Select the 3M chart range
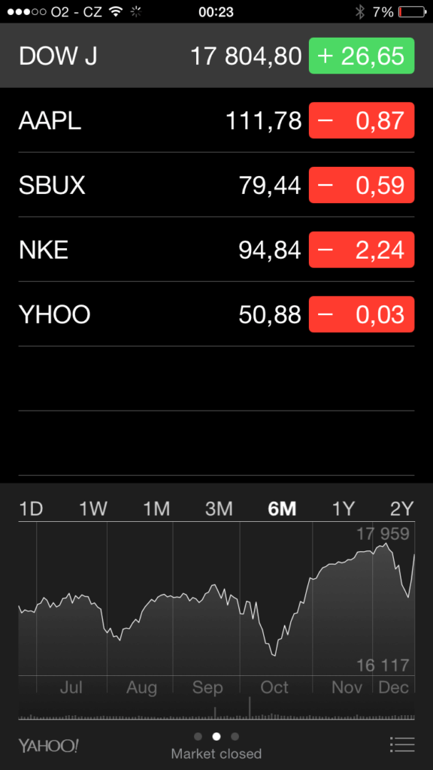The width and height of the screenshot is (433, 770). 219,509
